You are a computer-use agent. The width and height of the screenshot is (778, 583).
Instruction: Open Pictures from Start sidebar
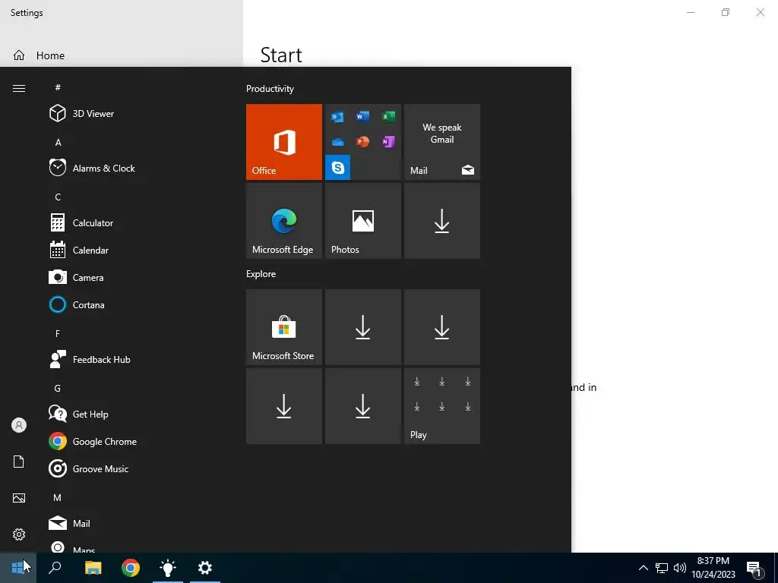click(x=19, y=498)
